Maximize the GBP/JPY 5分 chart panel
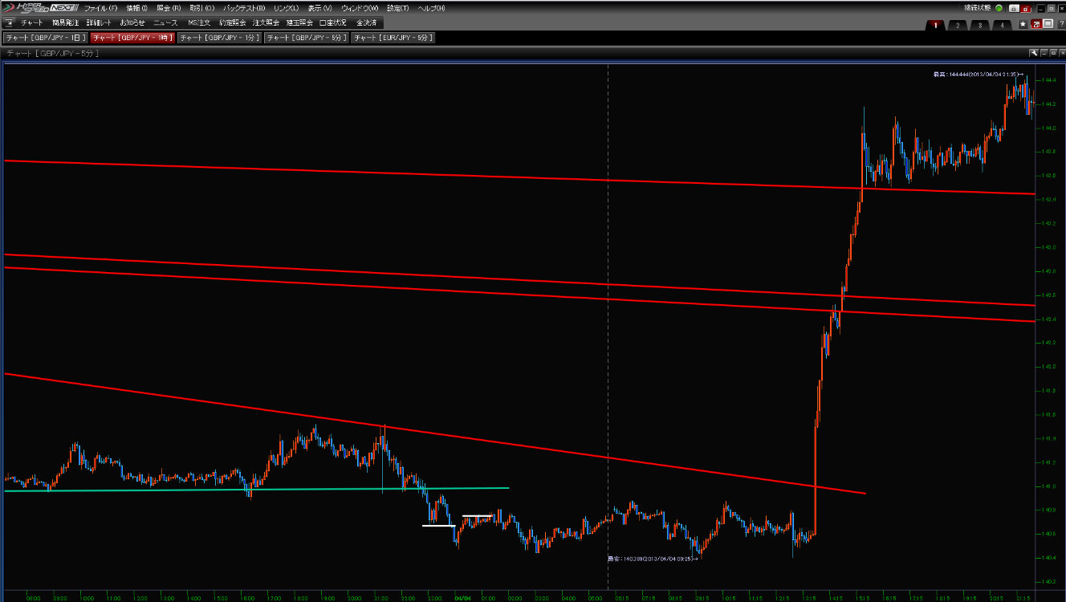This screenshot has height=602, width=1066. click(x=1053, y=53)
